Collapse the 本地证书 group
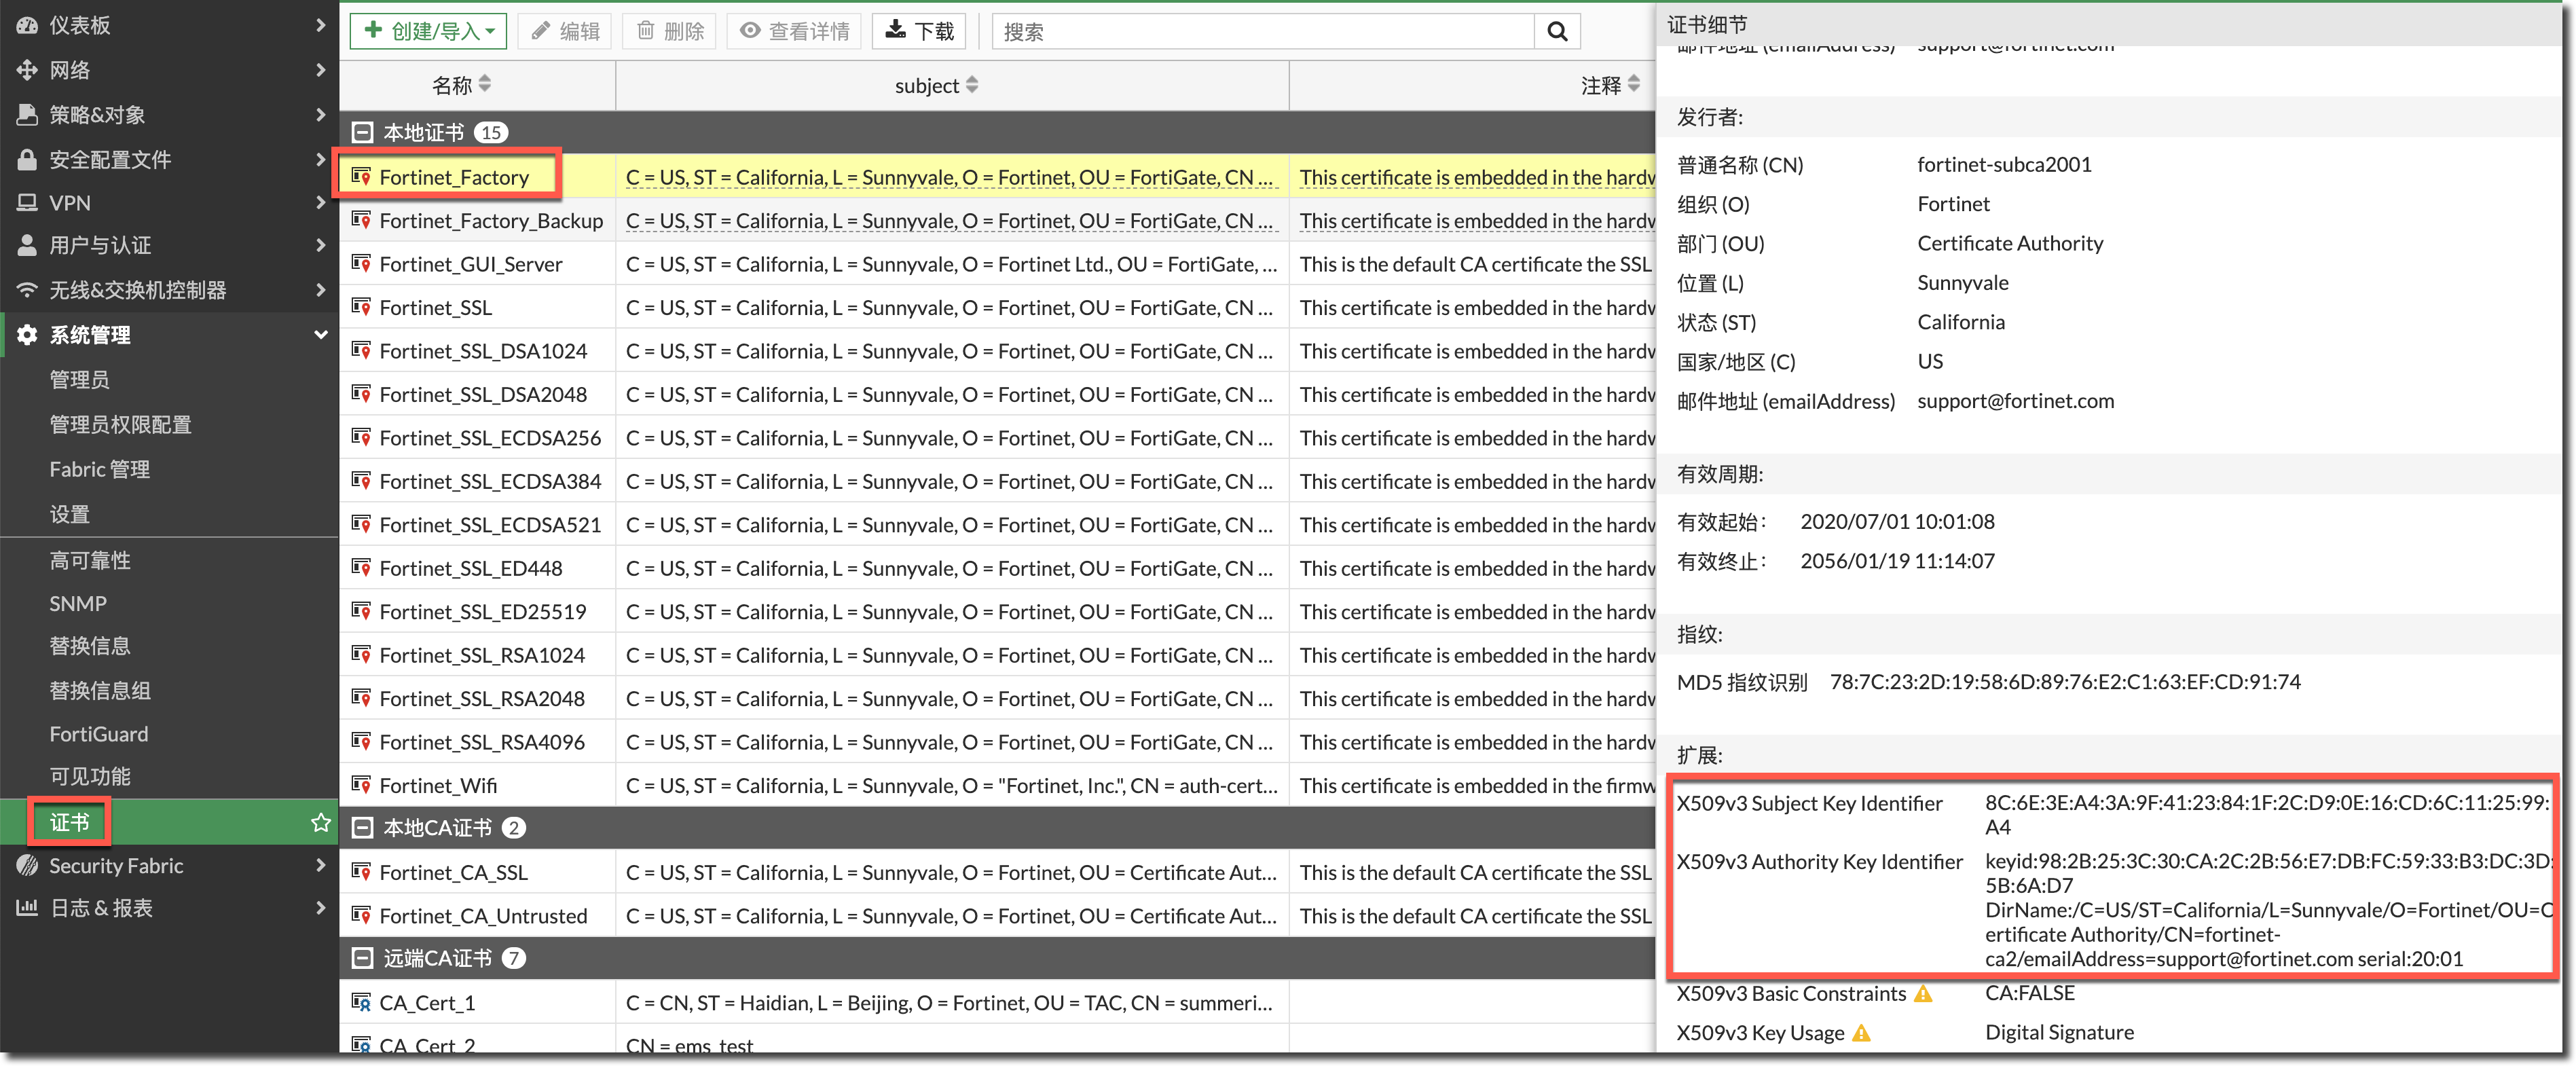The width and height of the screenshot is (2576, 1066). 363,132
